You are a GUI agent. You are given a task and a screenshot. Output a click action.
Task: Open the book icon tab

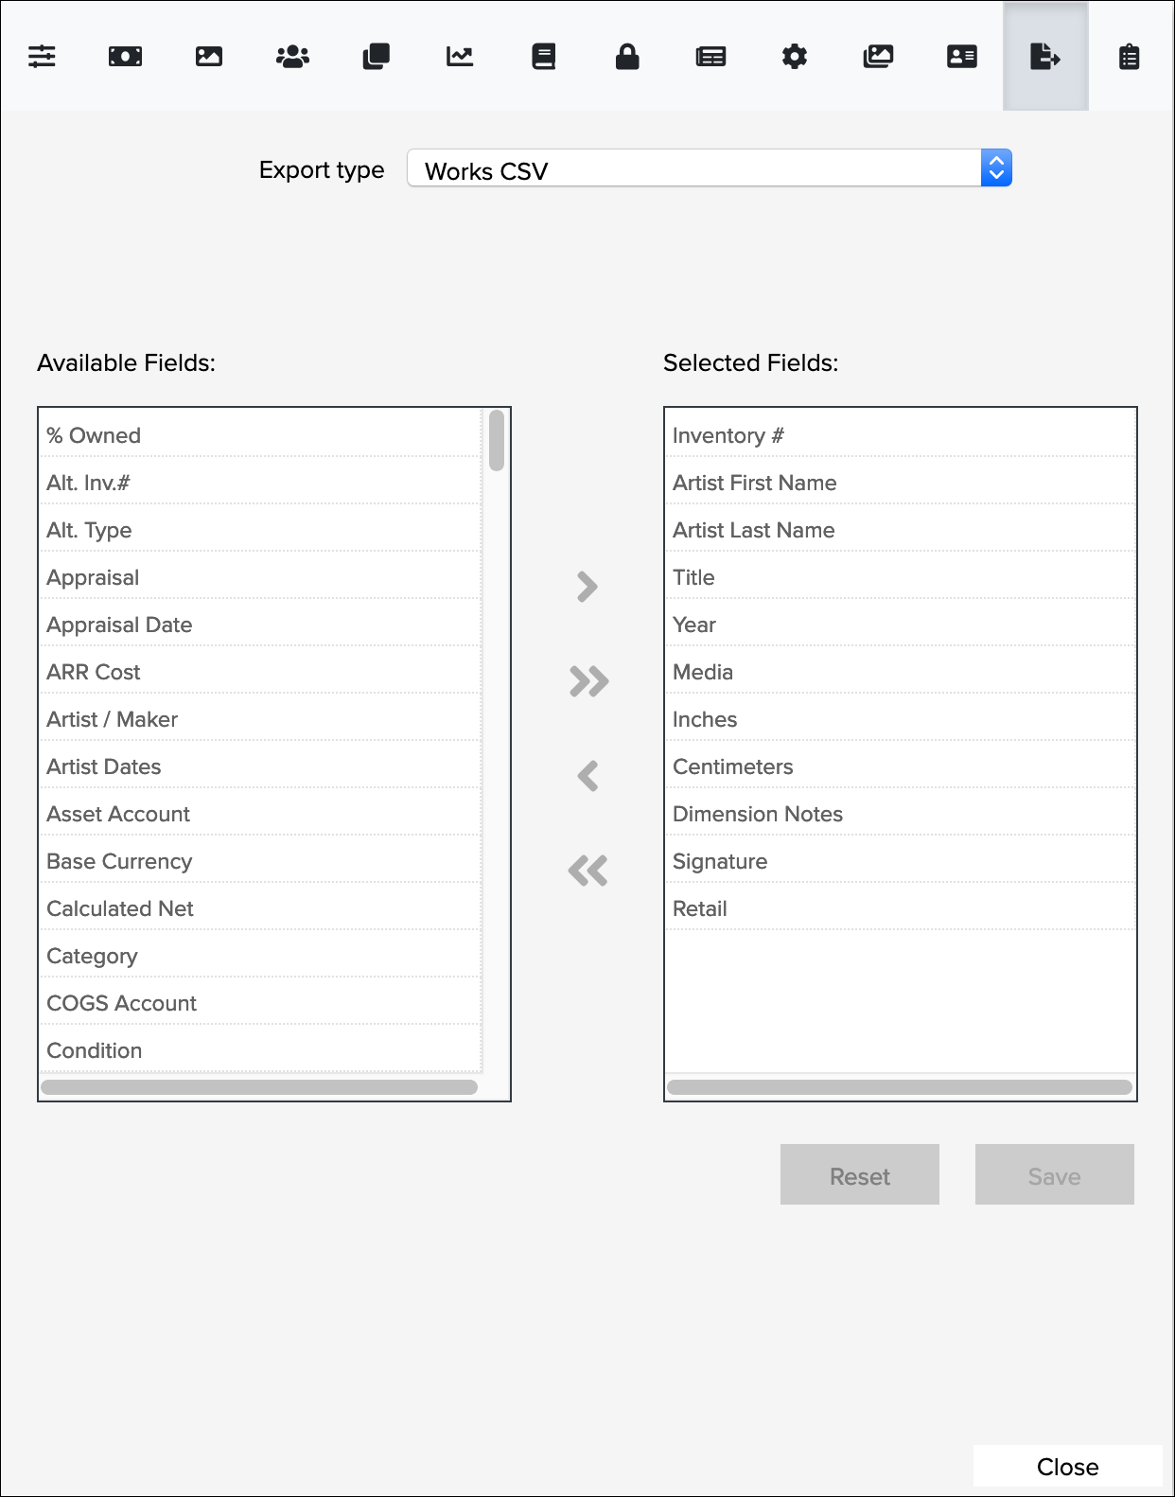click(544, 57)
